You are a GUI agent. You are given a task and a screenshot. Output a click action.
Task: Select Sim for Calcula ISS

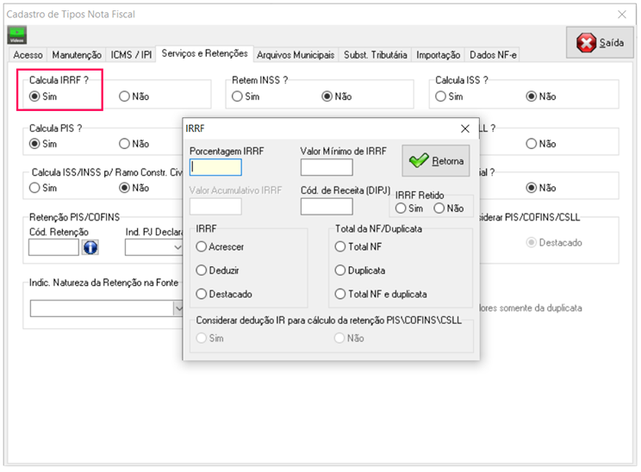coord(441,96)
